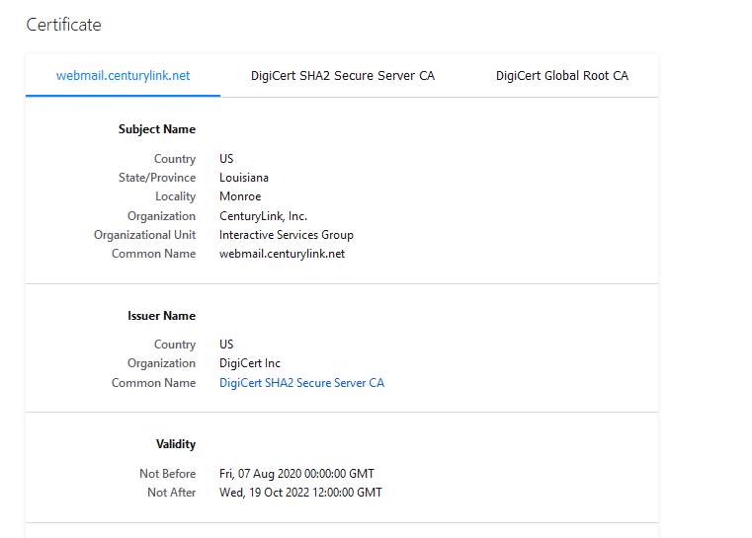Select the Subject Country value US
This screenshot has width=752, height=538.
[226, 159]
